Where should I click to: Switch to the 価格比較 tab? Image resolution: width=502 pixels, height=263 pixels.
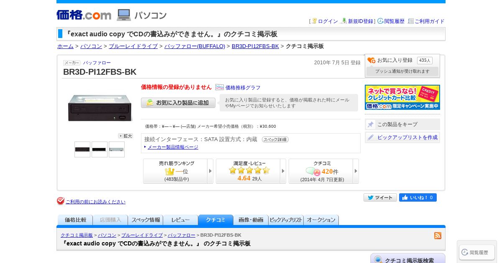pos(75,220)
